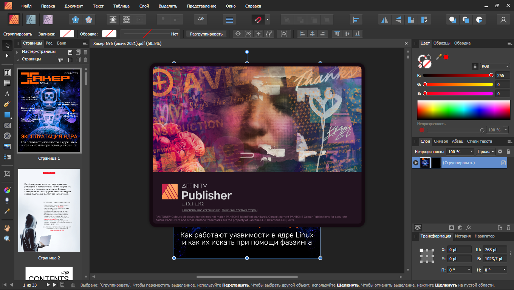Viewport: 514px width, 290px height.
Task: Open the baseline grid toolbar icon
Action: 229,19
